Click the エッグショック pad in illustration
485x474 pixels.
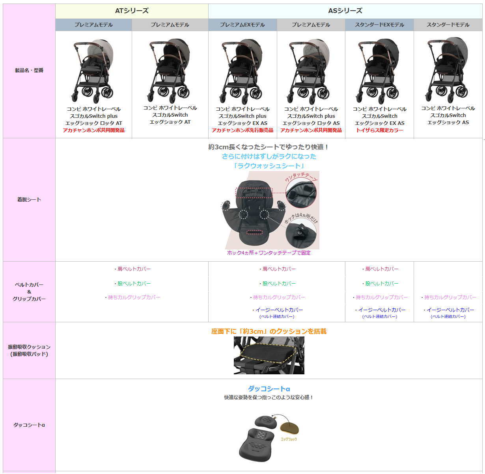(x=289, y=428)
